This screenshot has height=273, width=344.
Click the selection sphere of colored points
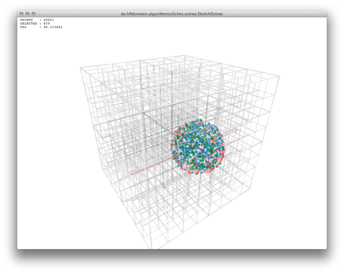coord(198,146)
